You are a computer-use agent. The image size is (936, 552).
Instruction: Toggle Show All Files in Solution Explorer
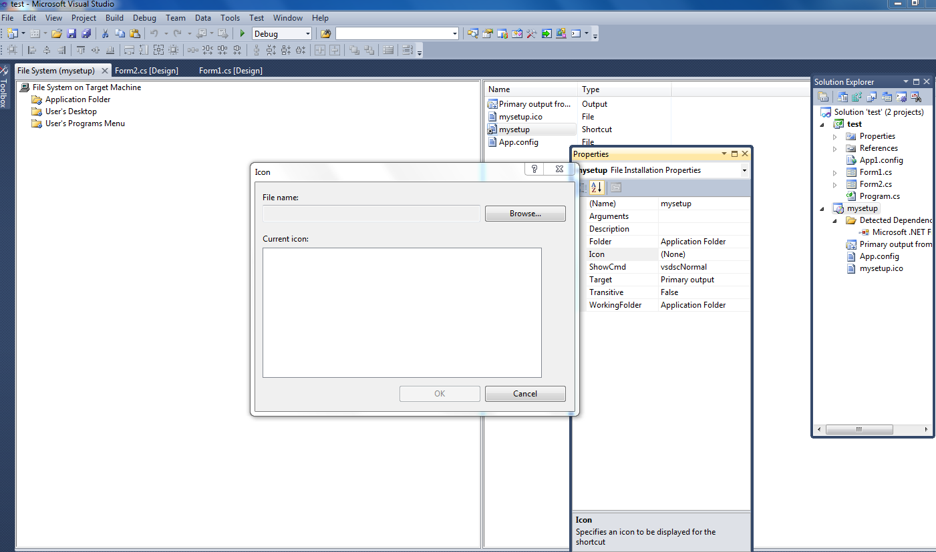pos(842,96)
